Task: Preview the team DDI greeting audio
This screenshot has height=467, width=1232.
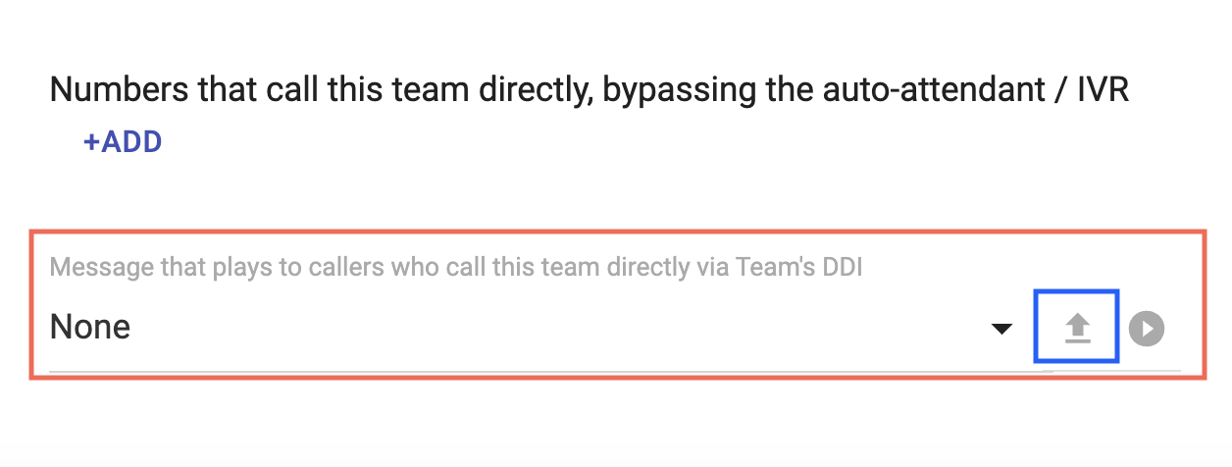Action: coord(1147,328)
